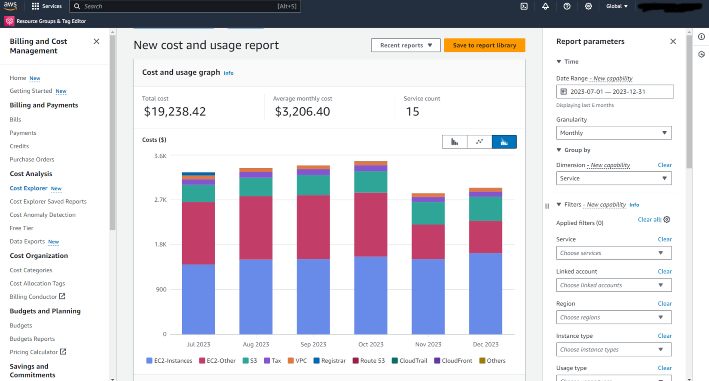Click the October 2023 bar
Viewport: 709px width, 381px height.
pos(371,248)
